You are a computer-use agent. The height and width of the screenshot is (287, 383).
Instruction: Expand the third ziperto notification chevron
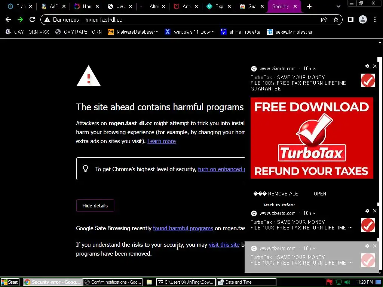(314, 249)
